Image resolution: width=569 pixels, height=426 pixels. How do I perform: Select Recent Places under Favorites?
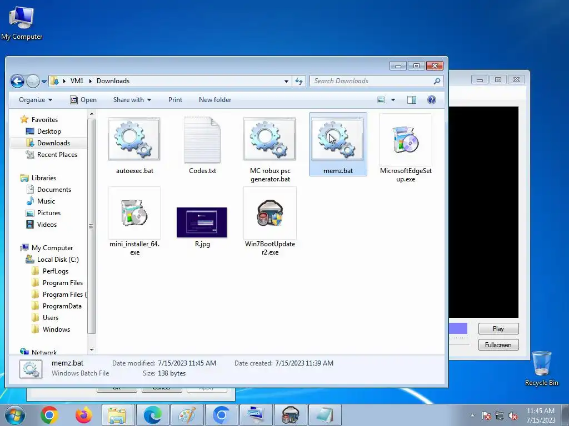click(x=52, y=155)
